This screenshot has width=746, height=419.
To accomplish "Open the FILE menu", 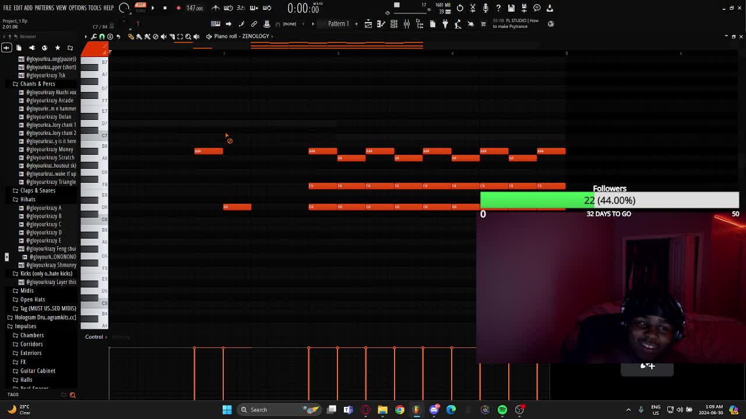I will (x=7, y=8).
